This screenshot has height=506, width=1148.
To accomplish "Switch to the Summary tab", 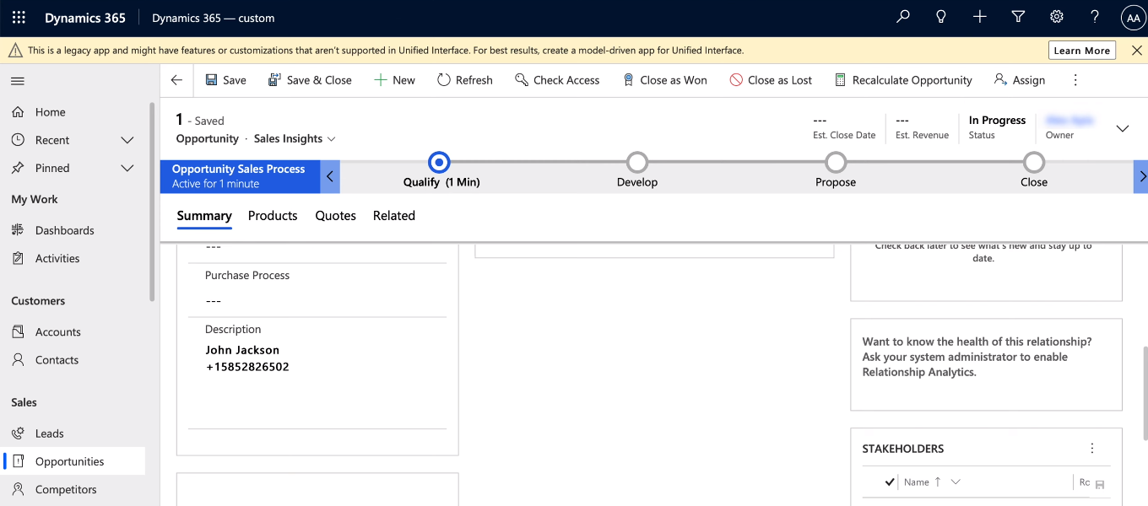I will coord(204,216).
